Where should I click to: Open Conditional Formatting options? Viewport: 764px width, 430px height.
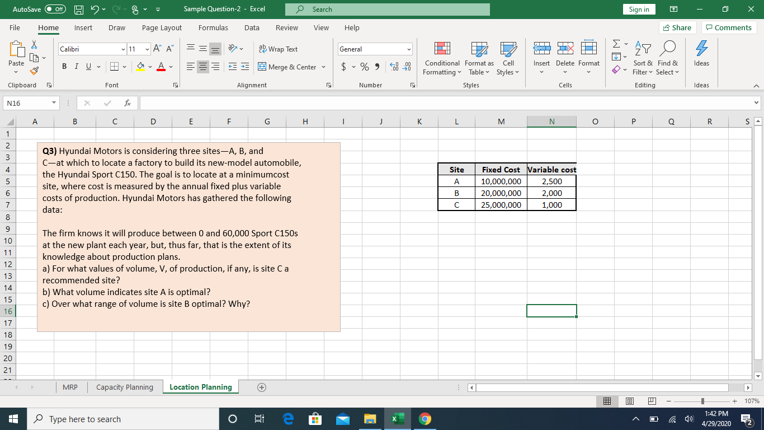(441, 59)
